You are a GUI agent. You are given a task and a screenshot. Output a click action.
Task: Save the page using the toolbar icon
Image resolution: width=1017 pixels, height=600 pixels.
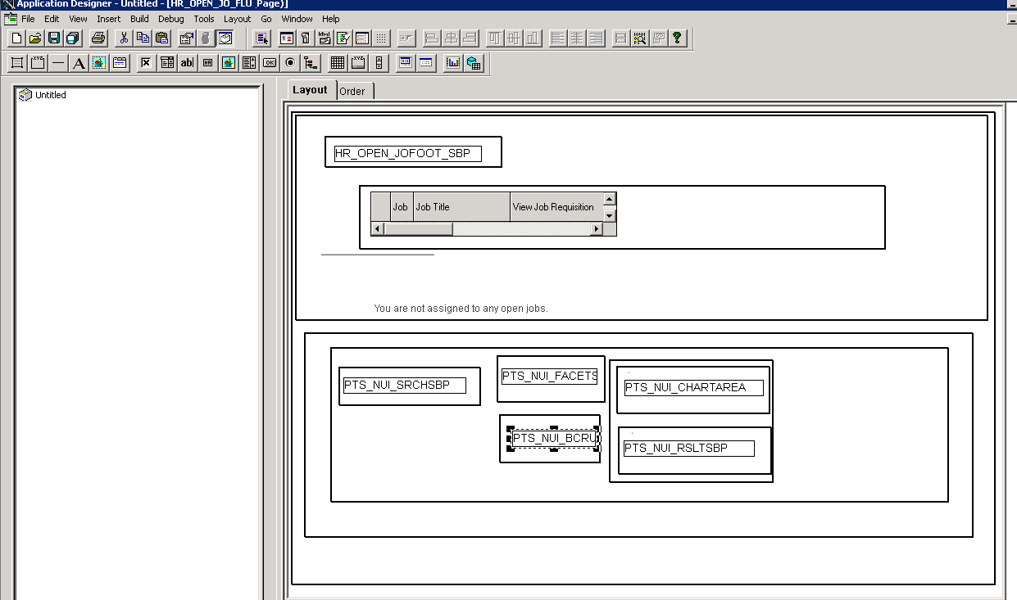pos(52,38)
